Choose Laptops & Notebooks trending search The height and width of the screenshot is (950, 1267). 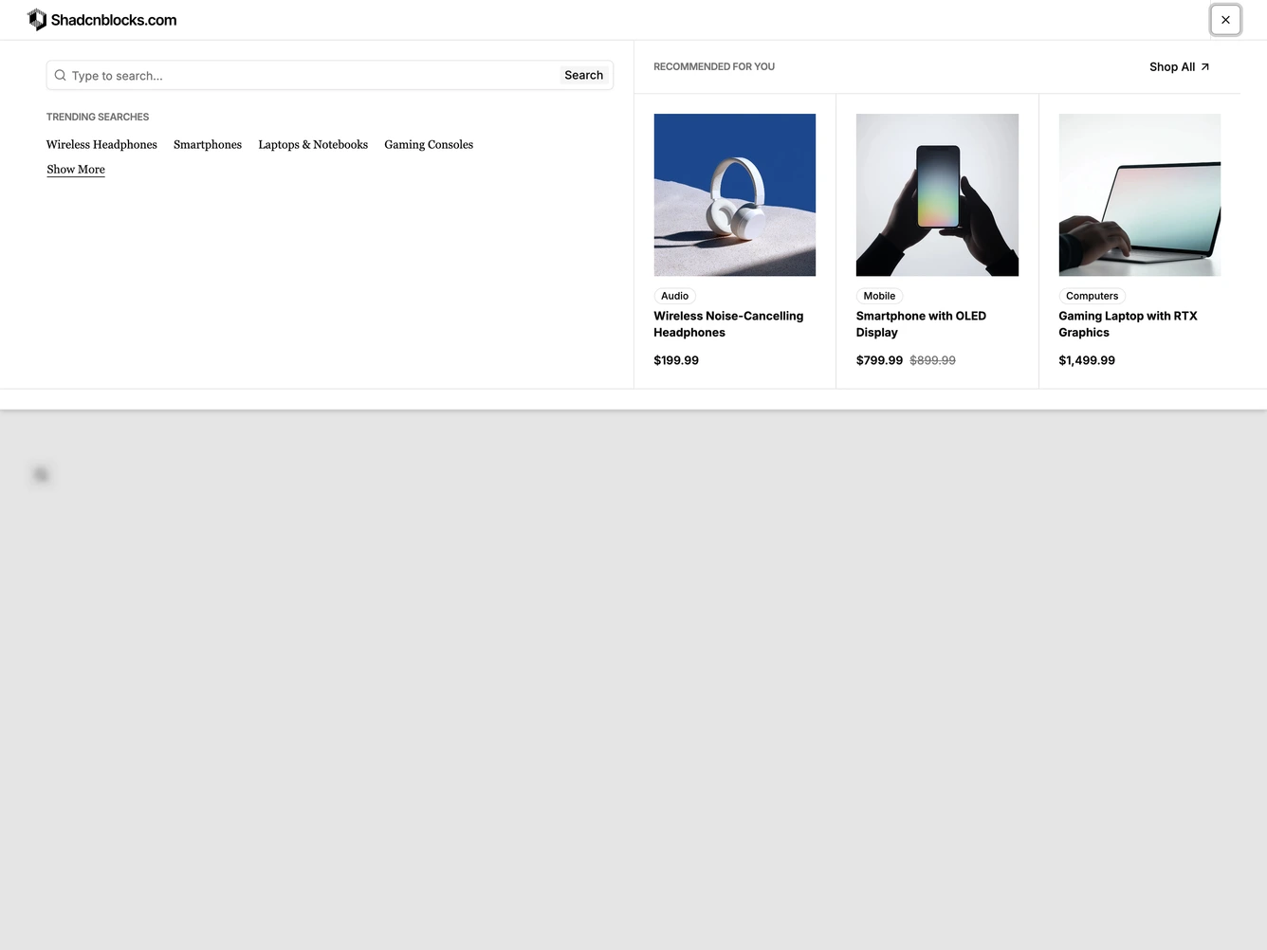[x=313, y=145]
